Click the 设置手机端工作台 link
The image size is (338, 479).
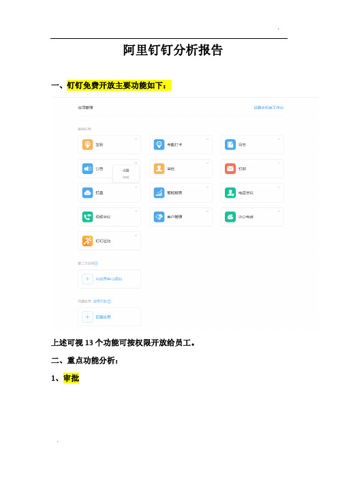pyautogui.click(x=268, y=108)
